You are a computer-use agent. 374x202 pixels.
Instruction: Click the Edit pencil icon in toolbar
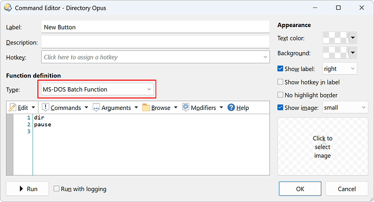(12, 108)
